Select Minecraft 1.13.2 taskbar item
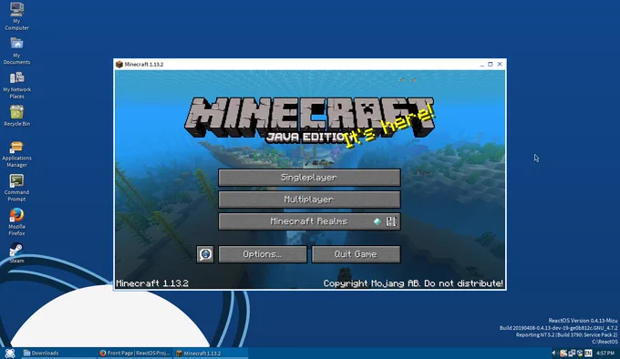 tap(212, 353)
